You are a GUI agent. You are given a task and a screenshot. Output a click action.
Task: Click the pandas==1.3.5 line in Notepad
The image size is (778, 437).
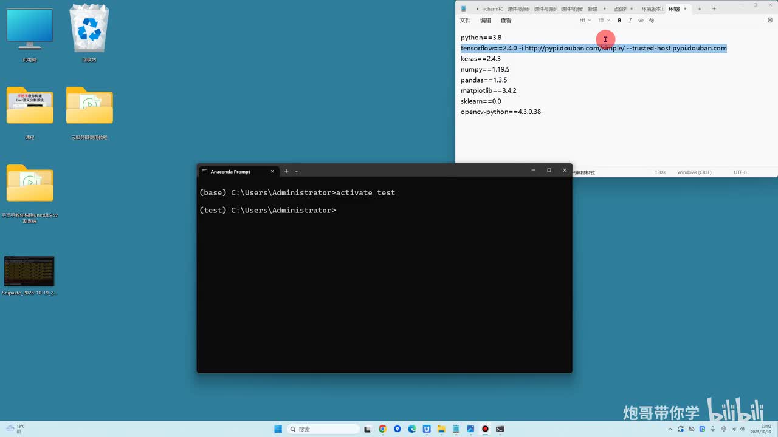tap(484, 80)
